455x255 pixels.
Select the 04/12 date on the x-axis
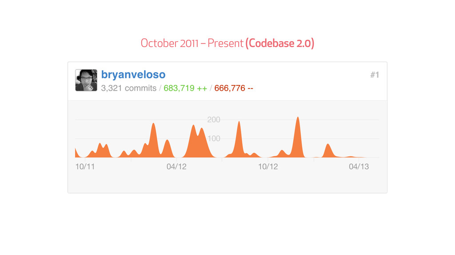pyautogui.click(x=176, y=167)
